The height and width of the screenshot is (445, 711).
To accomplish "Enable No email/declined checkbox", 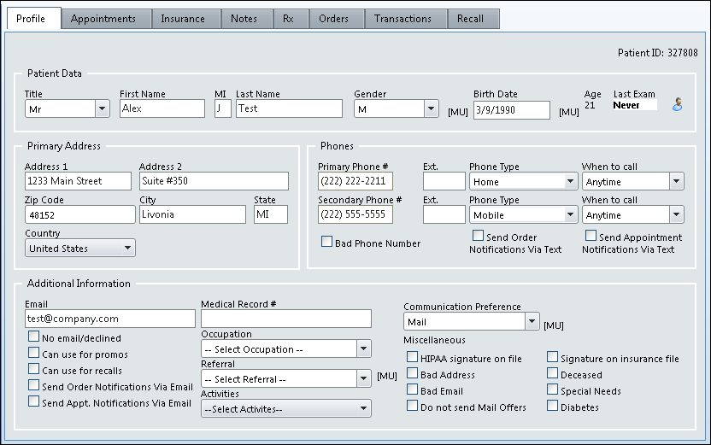I will tap(34, 338).
